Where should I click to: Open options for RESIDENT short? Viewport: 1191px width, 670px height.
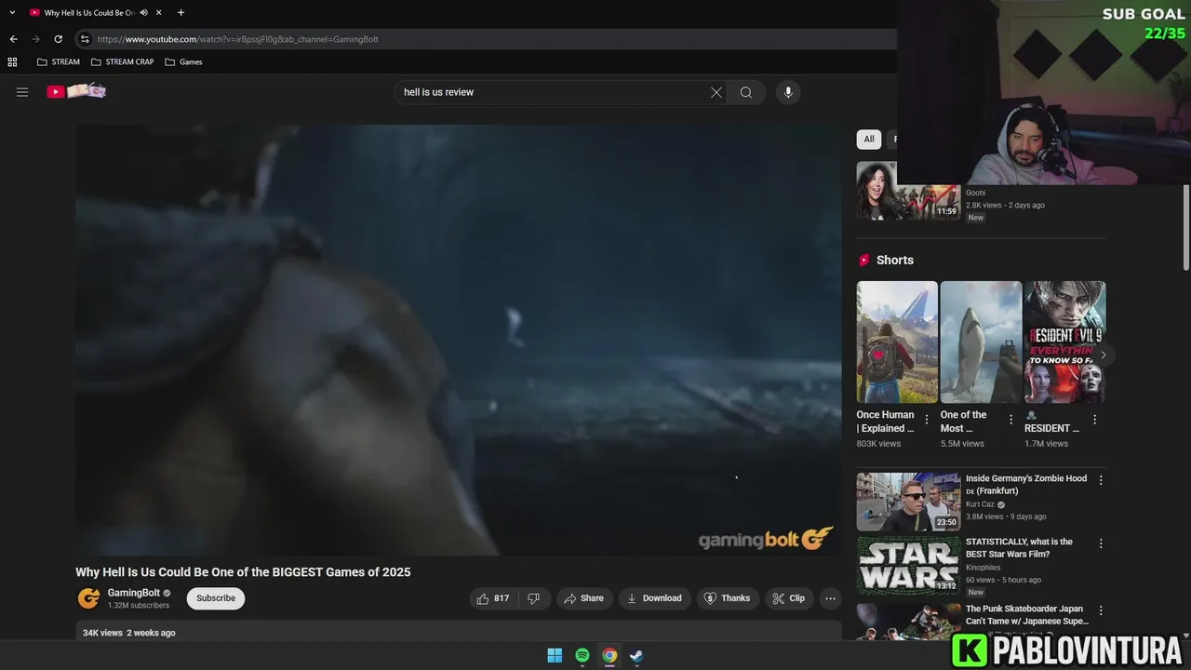point(1094,420)
